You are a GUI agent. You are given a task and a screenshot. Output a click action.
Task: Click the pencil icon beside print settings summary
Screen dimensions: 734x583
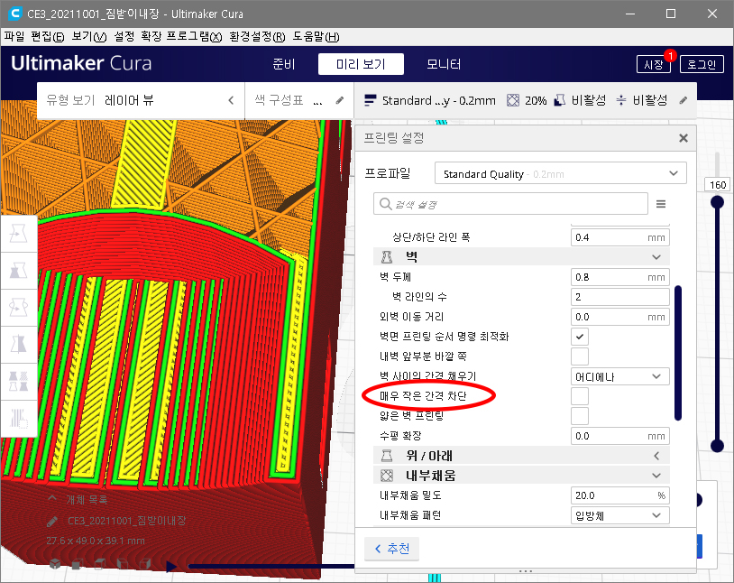(x=684, y=100)
